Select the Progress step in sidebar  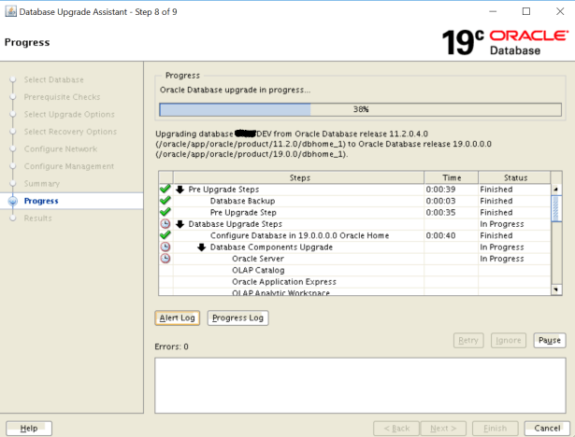click(x=41, y=201)
